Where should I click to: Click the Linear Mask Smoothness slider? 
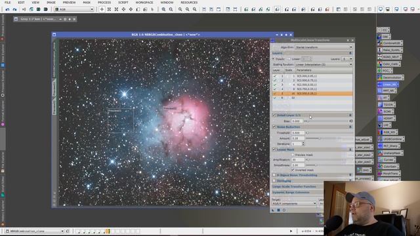coord(329,165)
